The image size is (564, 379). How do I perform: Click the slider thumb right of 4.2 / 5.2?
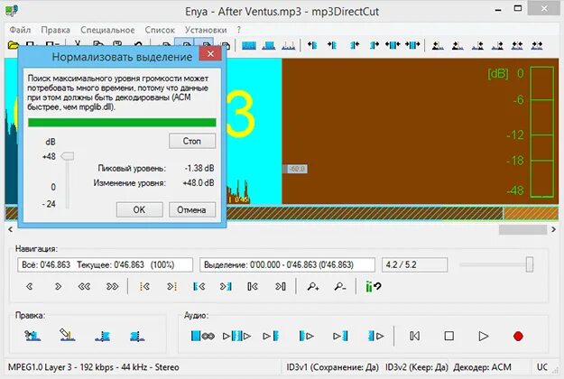coord(530,264)
